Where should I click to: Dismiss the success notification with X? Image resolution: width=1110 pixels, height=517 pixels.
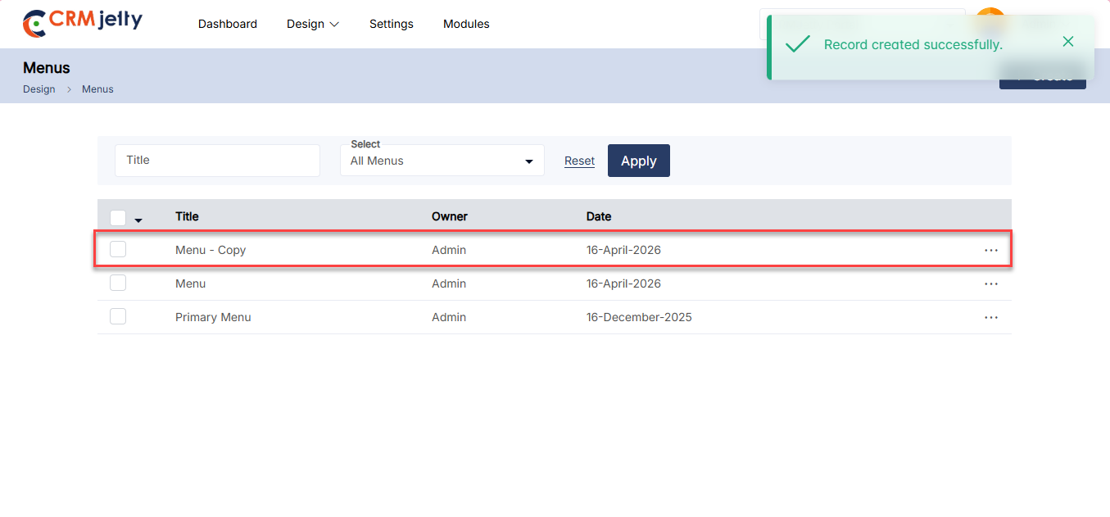[x=1067, y=42]
